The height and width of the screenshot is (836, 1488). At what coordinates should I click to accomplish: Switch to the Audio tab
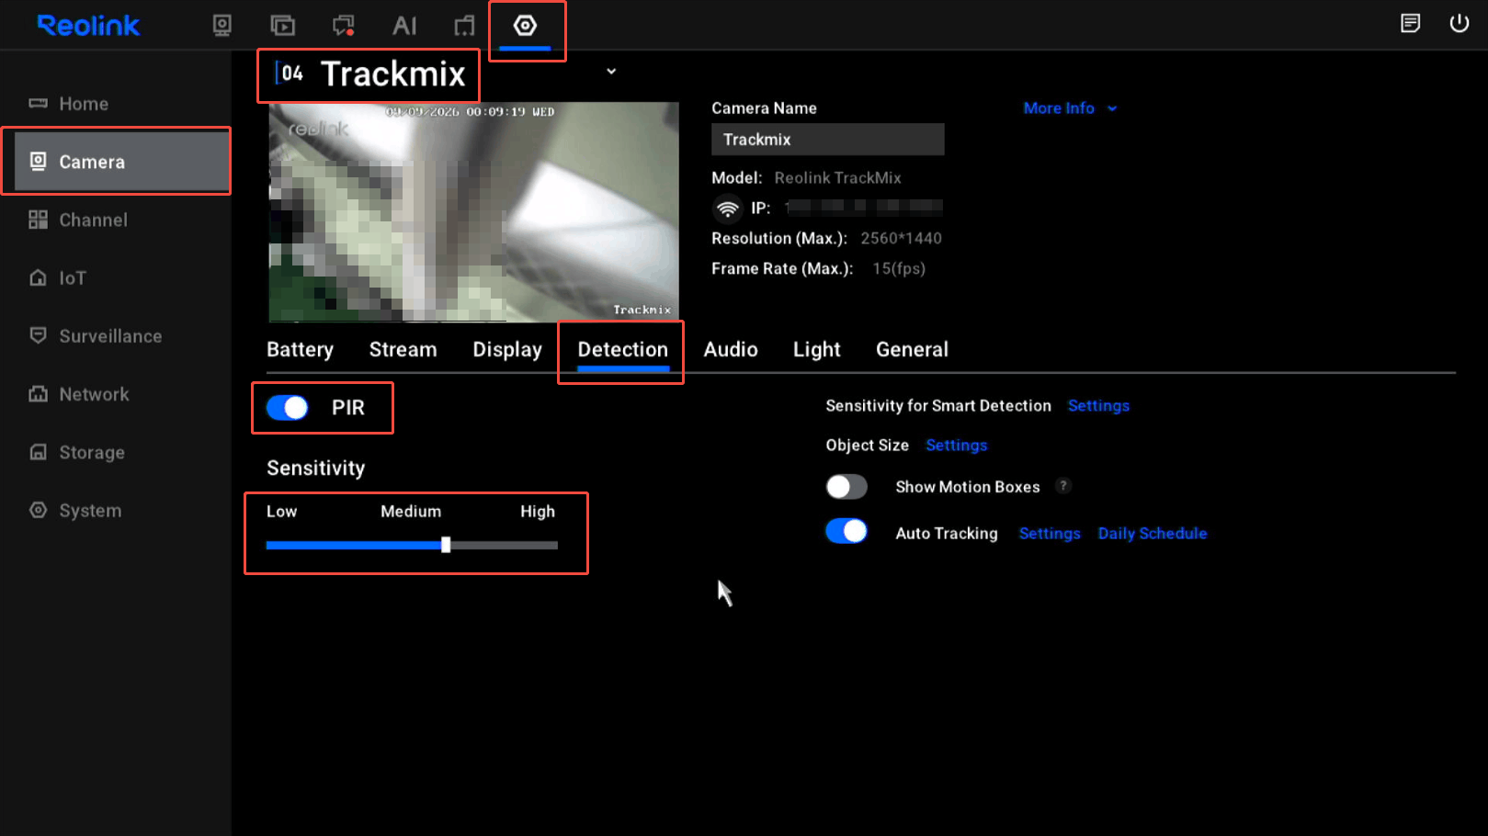[731, 350]
